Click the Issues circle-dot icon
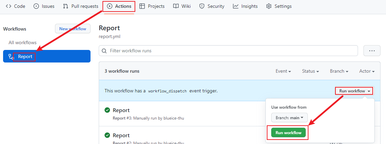This screenshot has height=144, width=386. click(36, 6)
